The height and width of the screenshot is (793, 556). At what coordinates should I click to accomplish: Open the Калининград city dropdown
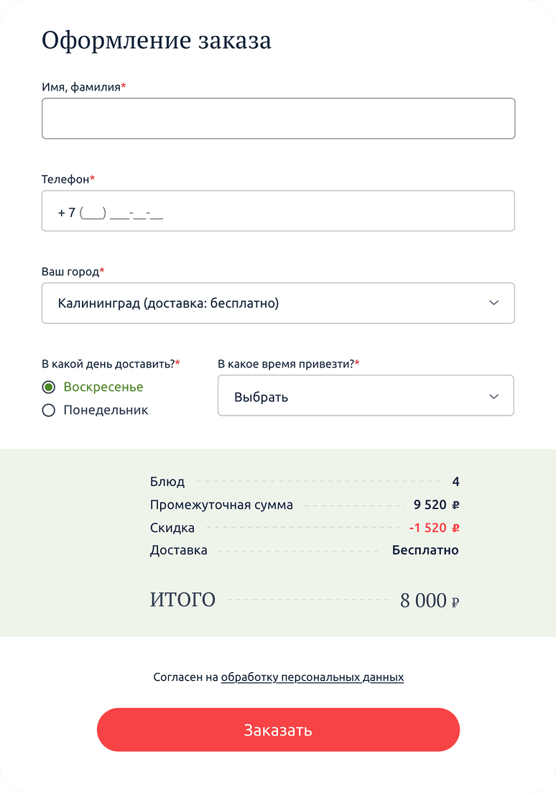coord(278,303)
